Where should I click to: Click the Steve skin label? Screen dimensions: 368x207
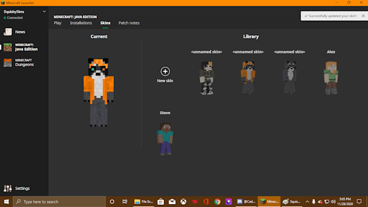[x=165, y=113]
